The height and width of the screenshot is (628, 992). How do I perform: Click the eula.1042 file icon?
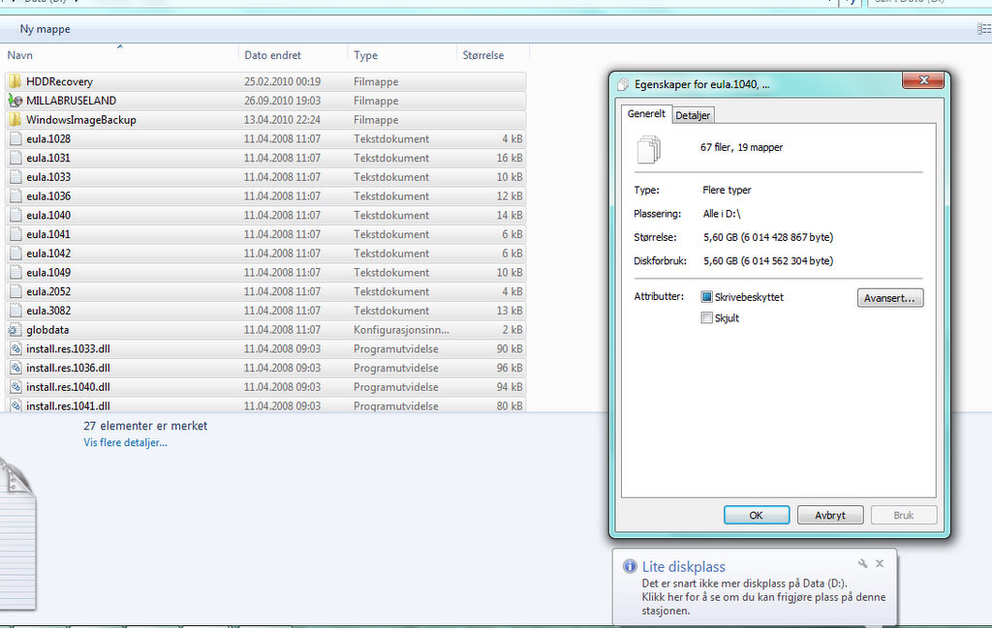click(x=15, y=254)
